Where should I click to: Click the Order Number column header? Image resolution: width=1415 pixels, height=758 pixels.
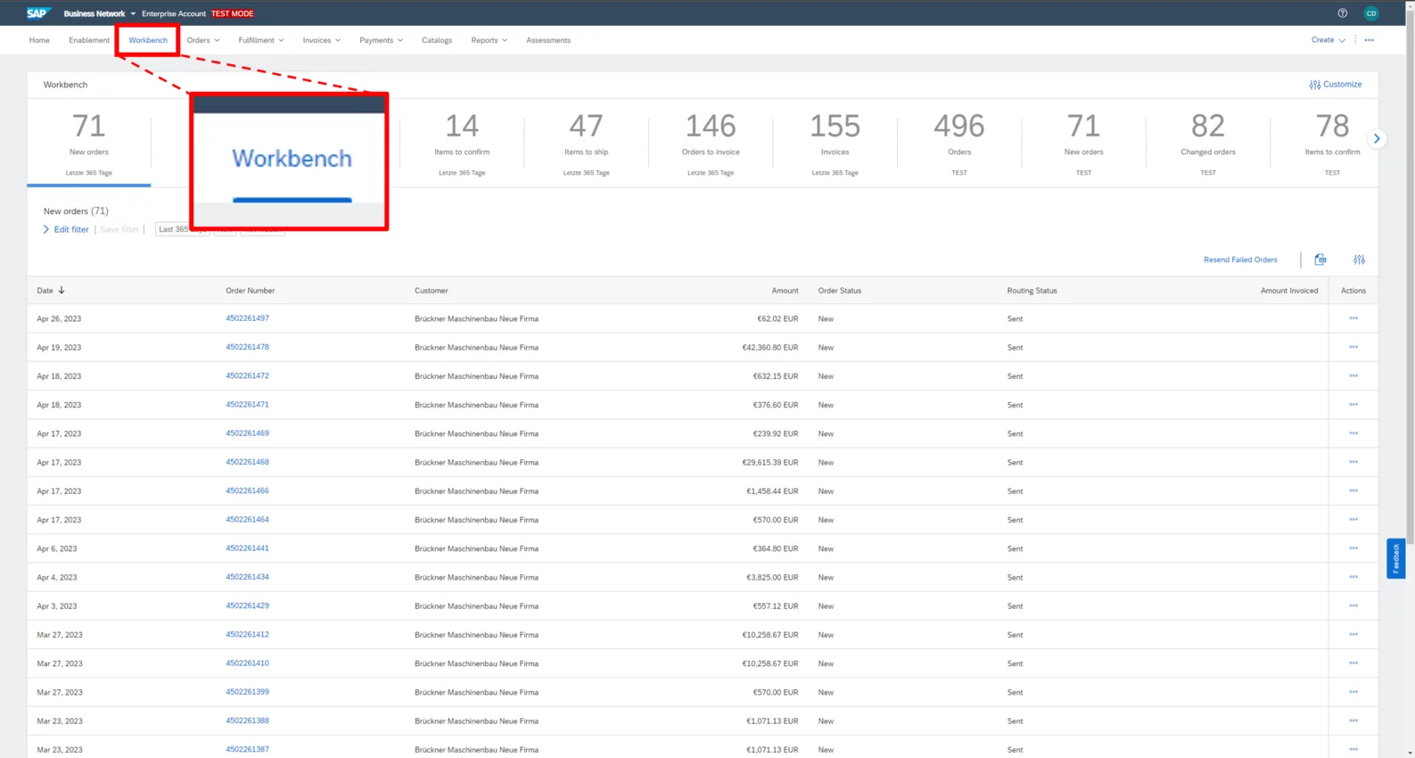pos(251,291)
